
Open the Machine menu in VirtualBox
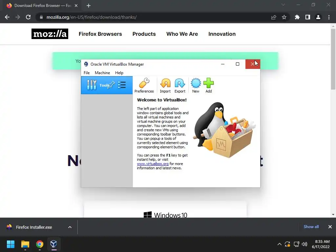click(102, 73)
